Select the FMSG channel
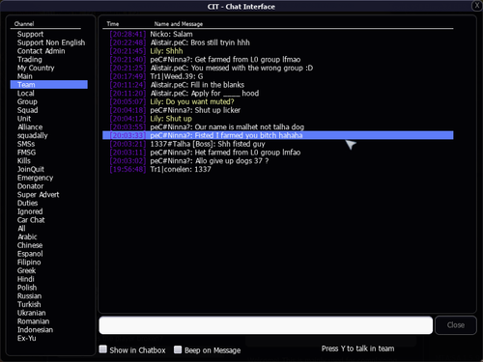This screenshot has height=362, width=483. click(x=26, y=153)
